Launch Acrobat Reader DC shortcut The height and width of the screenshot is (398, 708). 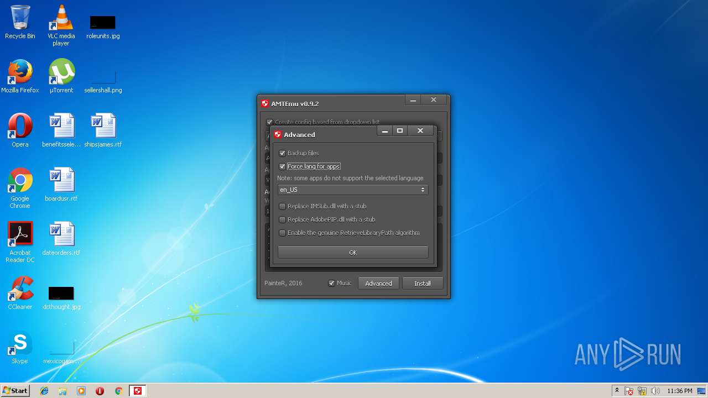coord(20,242)
